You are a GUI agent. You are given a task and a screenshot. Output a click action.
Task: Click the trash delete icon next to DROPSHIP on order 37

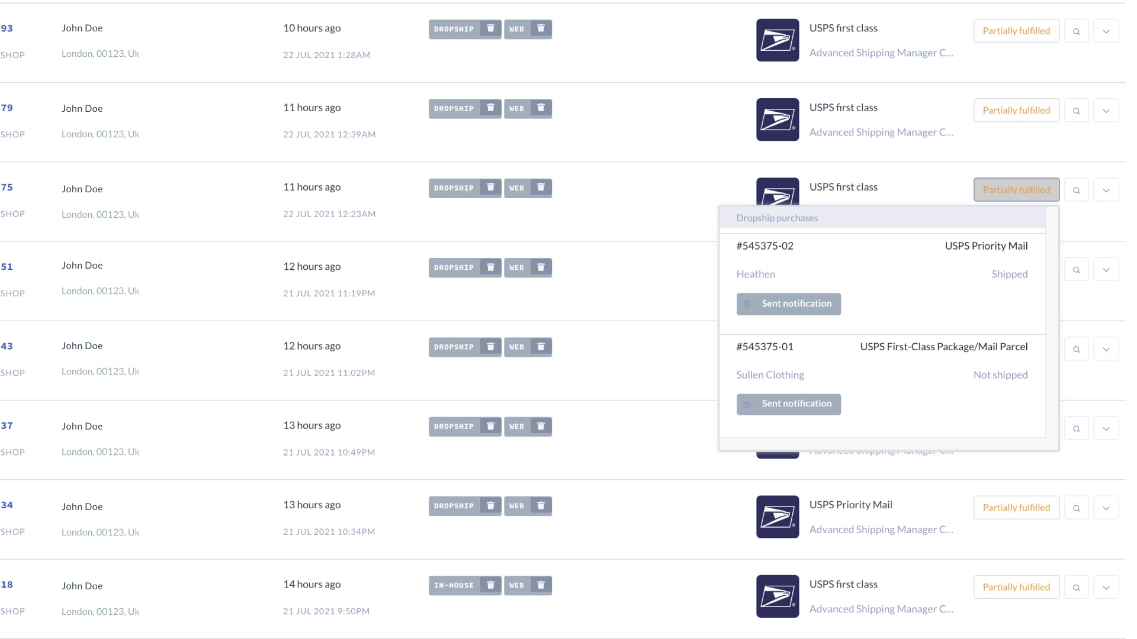pyautogui.click(x=490, y=426)
